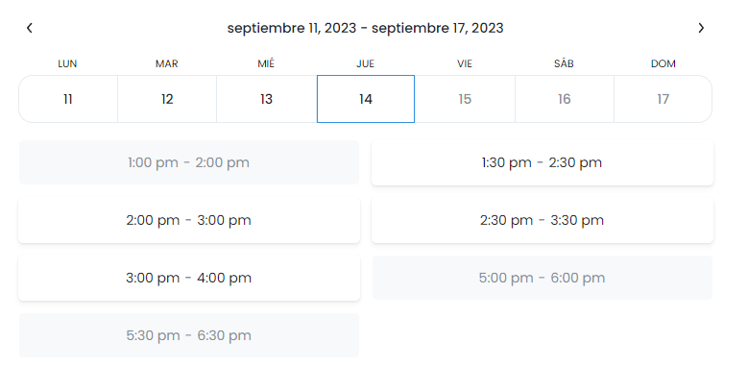The image size is (748, 392).
Task: Click the week date range title
Action: pos(366,28)
